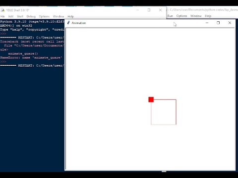Open the Help menu in editor window
This screenshot has height=178, width=238.
tap(208, 16)
